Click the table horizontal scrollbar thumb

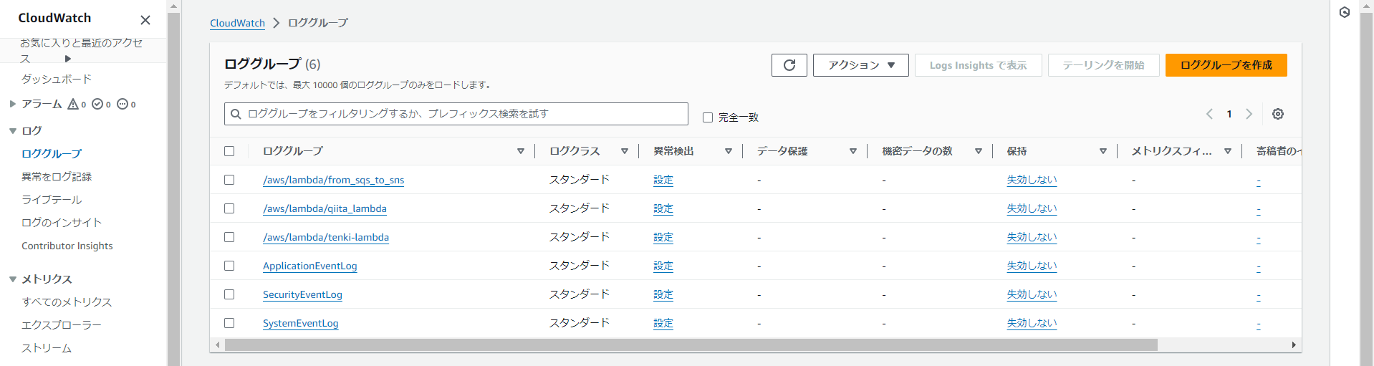point(691,345)
